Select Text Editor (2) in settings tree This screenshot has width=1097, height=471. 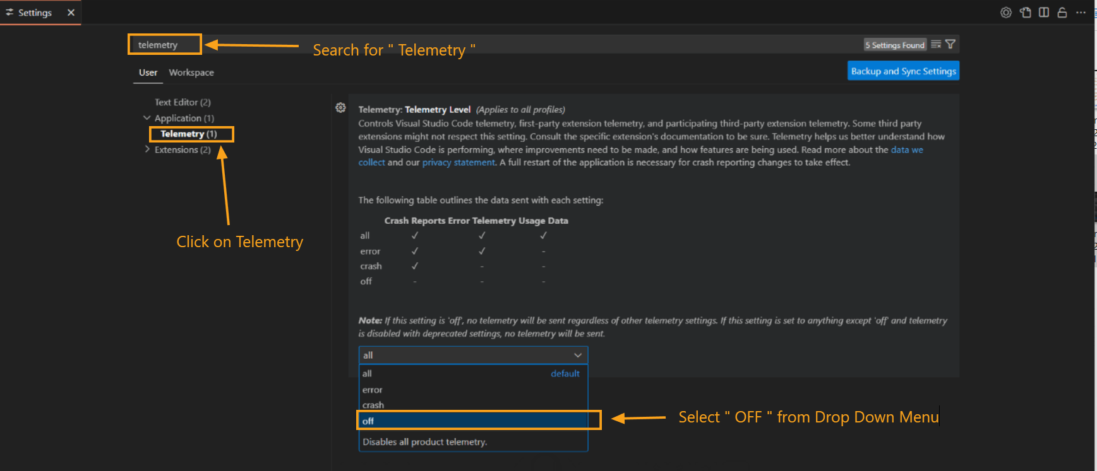click(x=183, y=102)
